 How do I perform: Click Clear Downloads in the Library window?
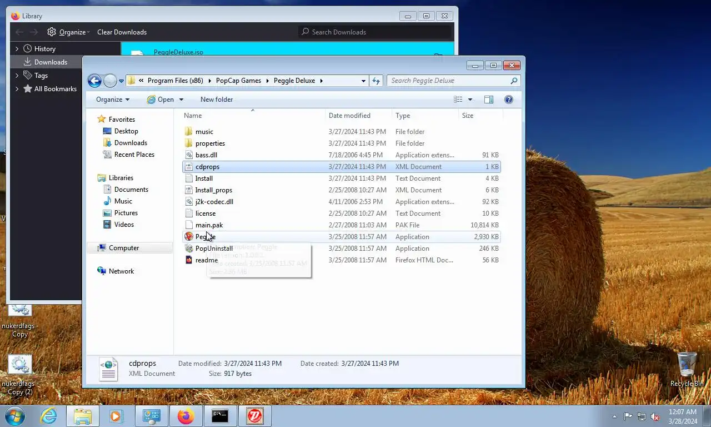point(122,32)
